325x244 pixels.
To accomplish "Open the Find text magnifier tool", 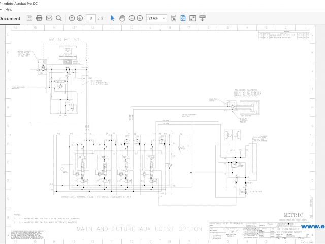I will [x=59, y=18].
